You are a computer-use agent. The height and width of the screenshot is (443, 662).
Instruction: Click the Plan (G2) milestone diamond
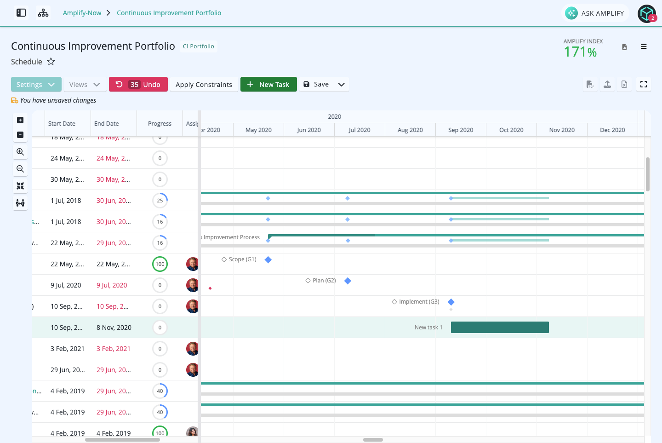pos(348,281)
